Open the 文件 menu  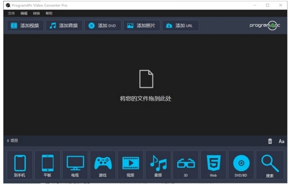(x=11, y=13)
